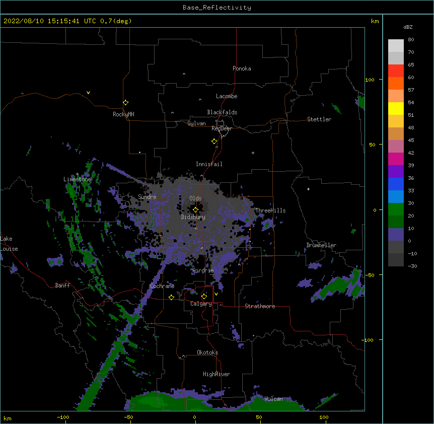Click the ThreeHills town label
The width and height of the screenshot is (434, 424).
tap(270, 210)
